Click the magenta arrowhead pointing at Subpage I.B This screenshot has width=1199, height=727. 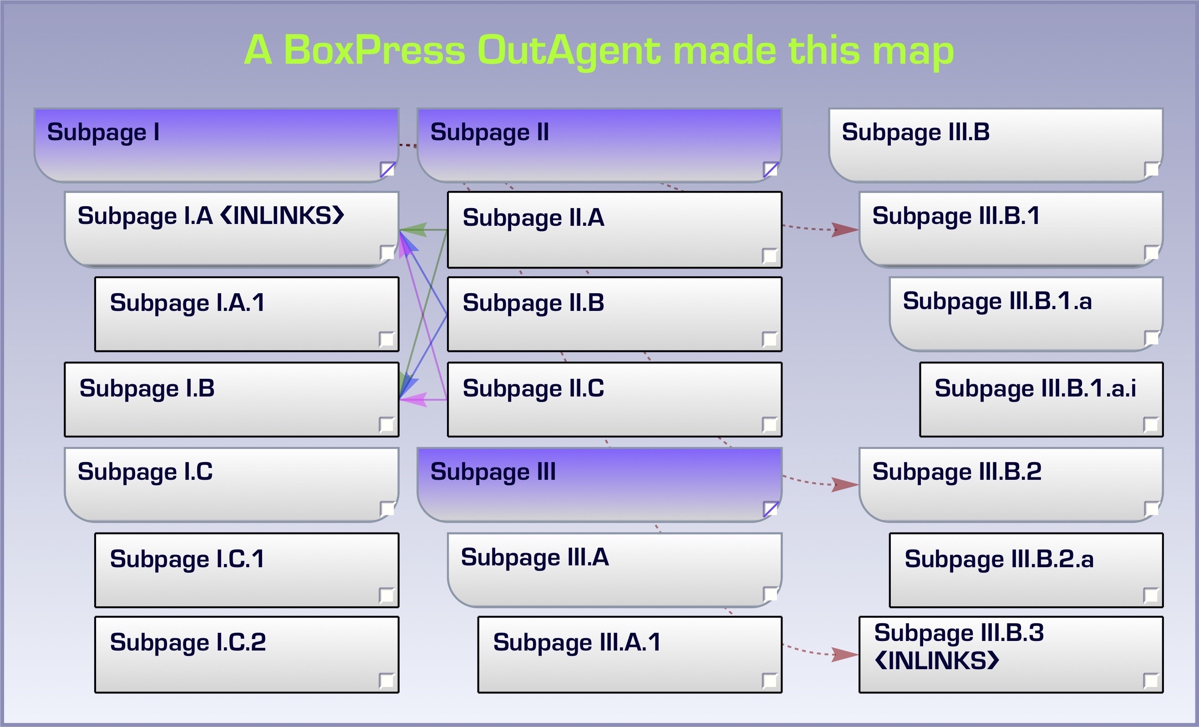tap(414, 400)
